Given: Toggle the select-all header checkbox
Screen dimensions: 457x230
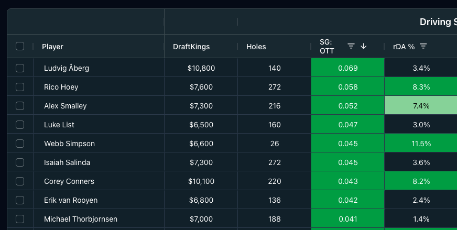Looking at the screenshot, I should 20,46.
